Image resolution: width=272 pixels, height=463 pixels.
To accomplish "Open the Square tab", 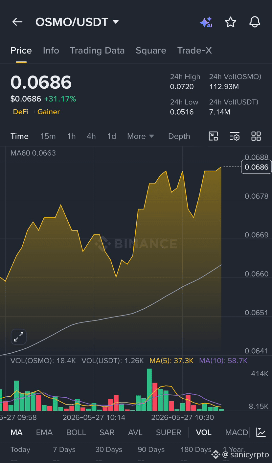I will click(x=151, y=51).
